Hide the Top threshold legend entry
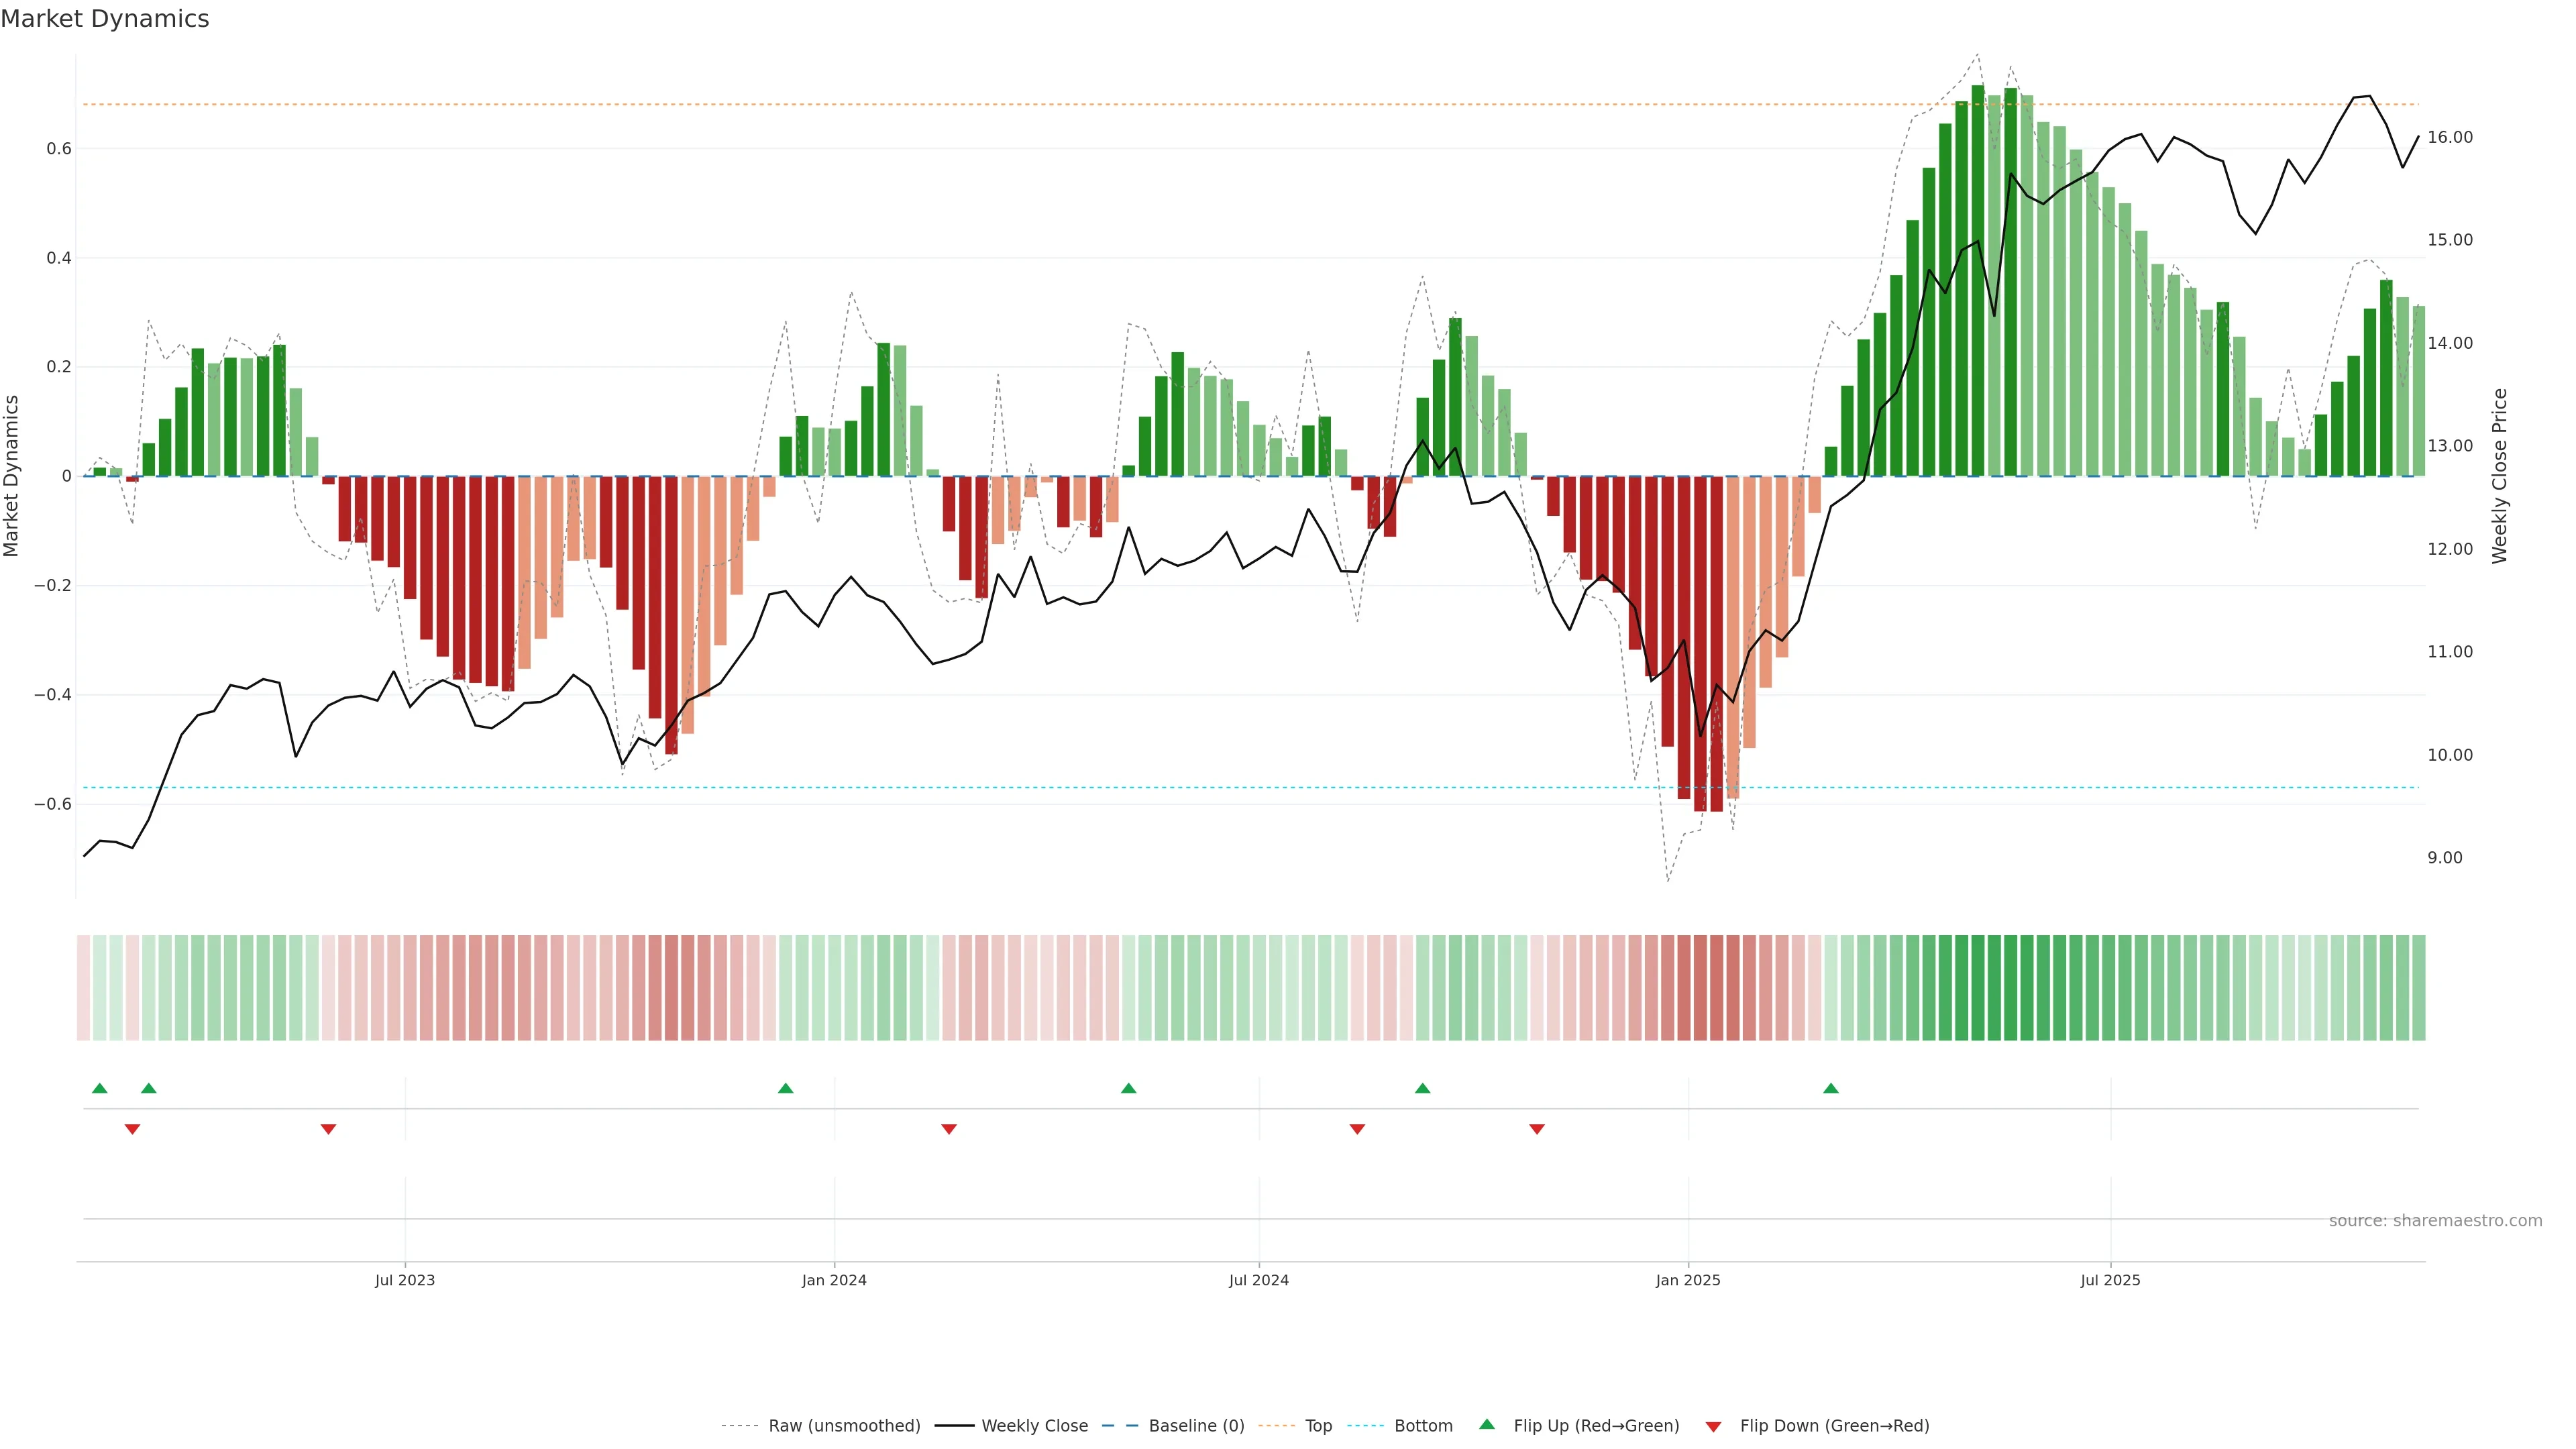The width and height of the screenshot is (2576, 1449). [1318, 1426]
